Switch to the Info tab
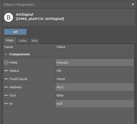 [x=34, y=41]
